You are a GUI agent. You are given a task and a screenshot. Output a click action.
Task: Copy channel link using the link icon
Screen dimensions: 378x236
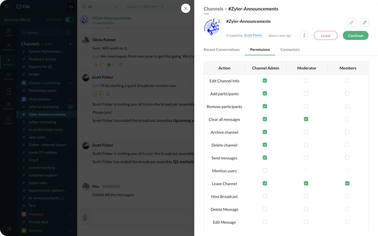pyautogui.click(x=351, y=23)
